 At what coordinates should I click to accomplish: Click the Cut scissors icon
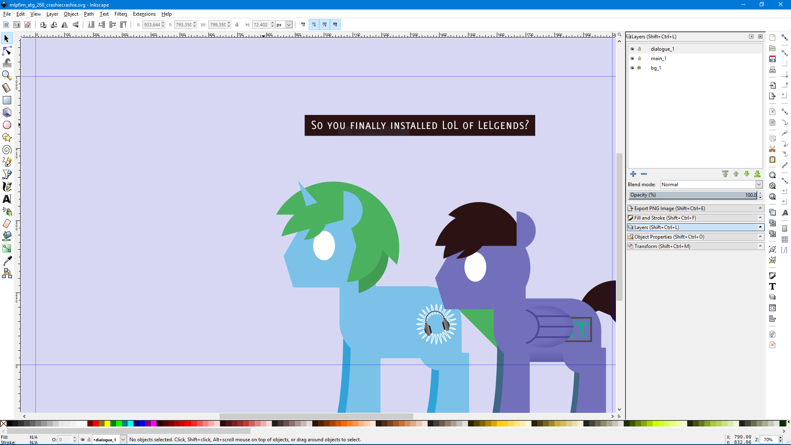[772, 149]
